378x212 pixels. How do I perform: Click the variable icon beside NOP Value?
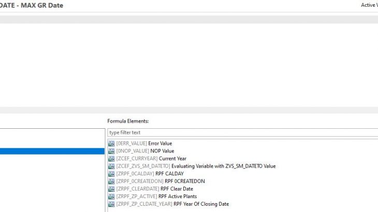point(111,151)
